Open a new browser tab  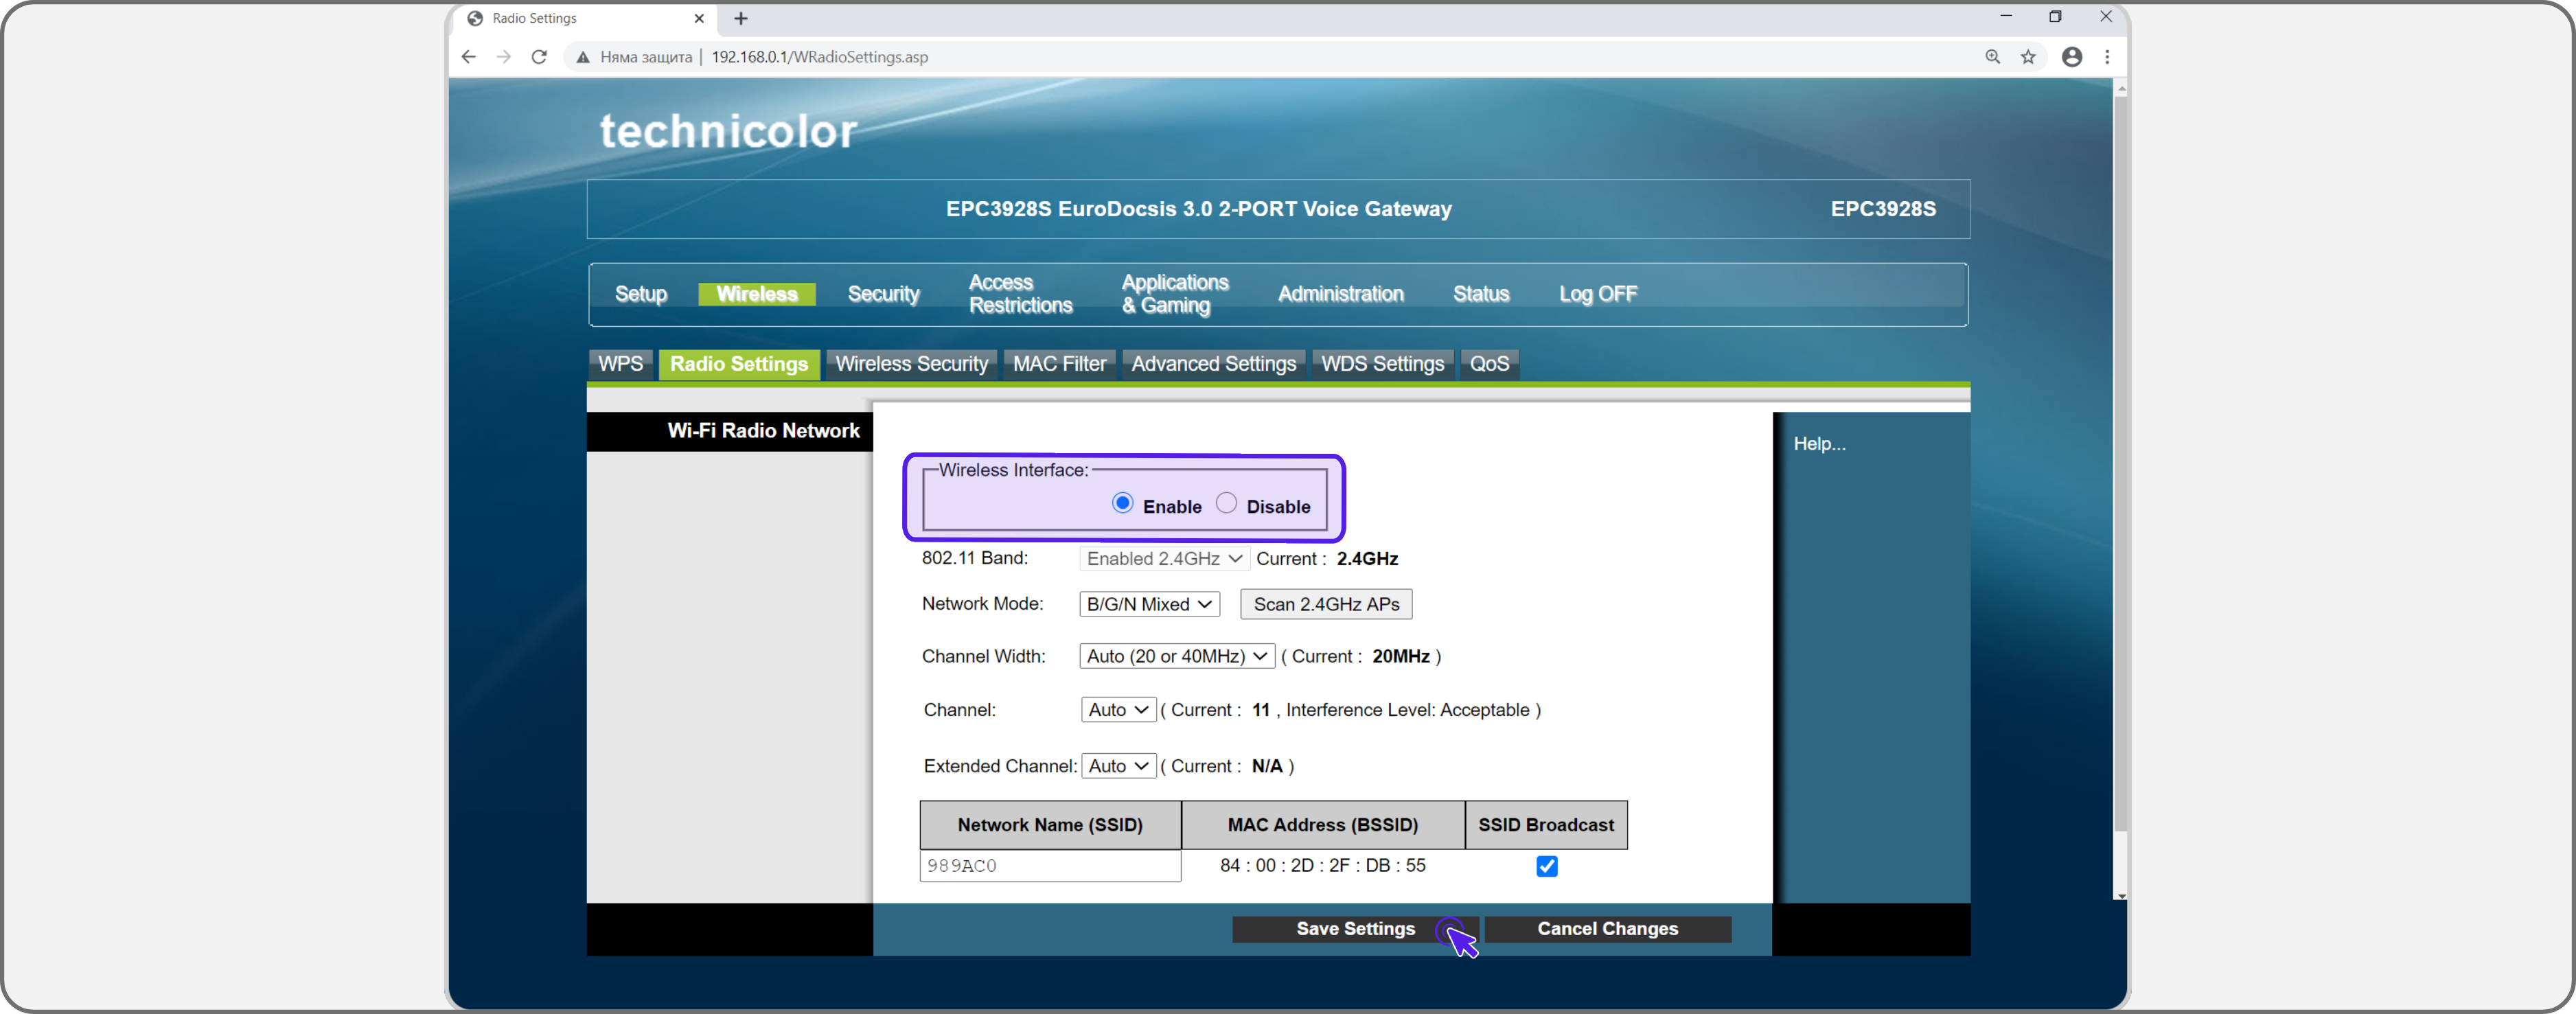pos(740,18)
